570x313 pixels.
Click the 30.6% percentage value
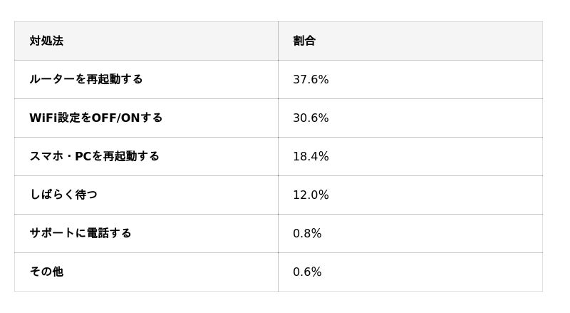click(x=311, y=118)
